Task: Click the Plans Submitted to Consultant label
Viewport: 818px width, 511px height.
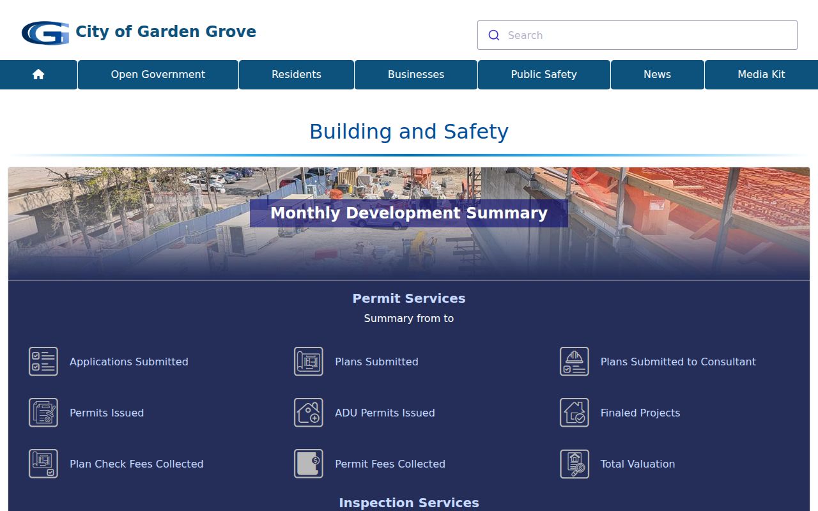Action: (678, 362)
